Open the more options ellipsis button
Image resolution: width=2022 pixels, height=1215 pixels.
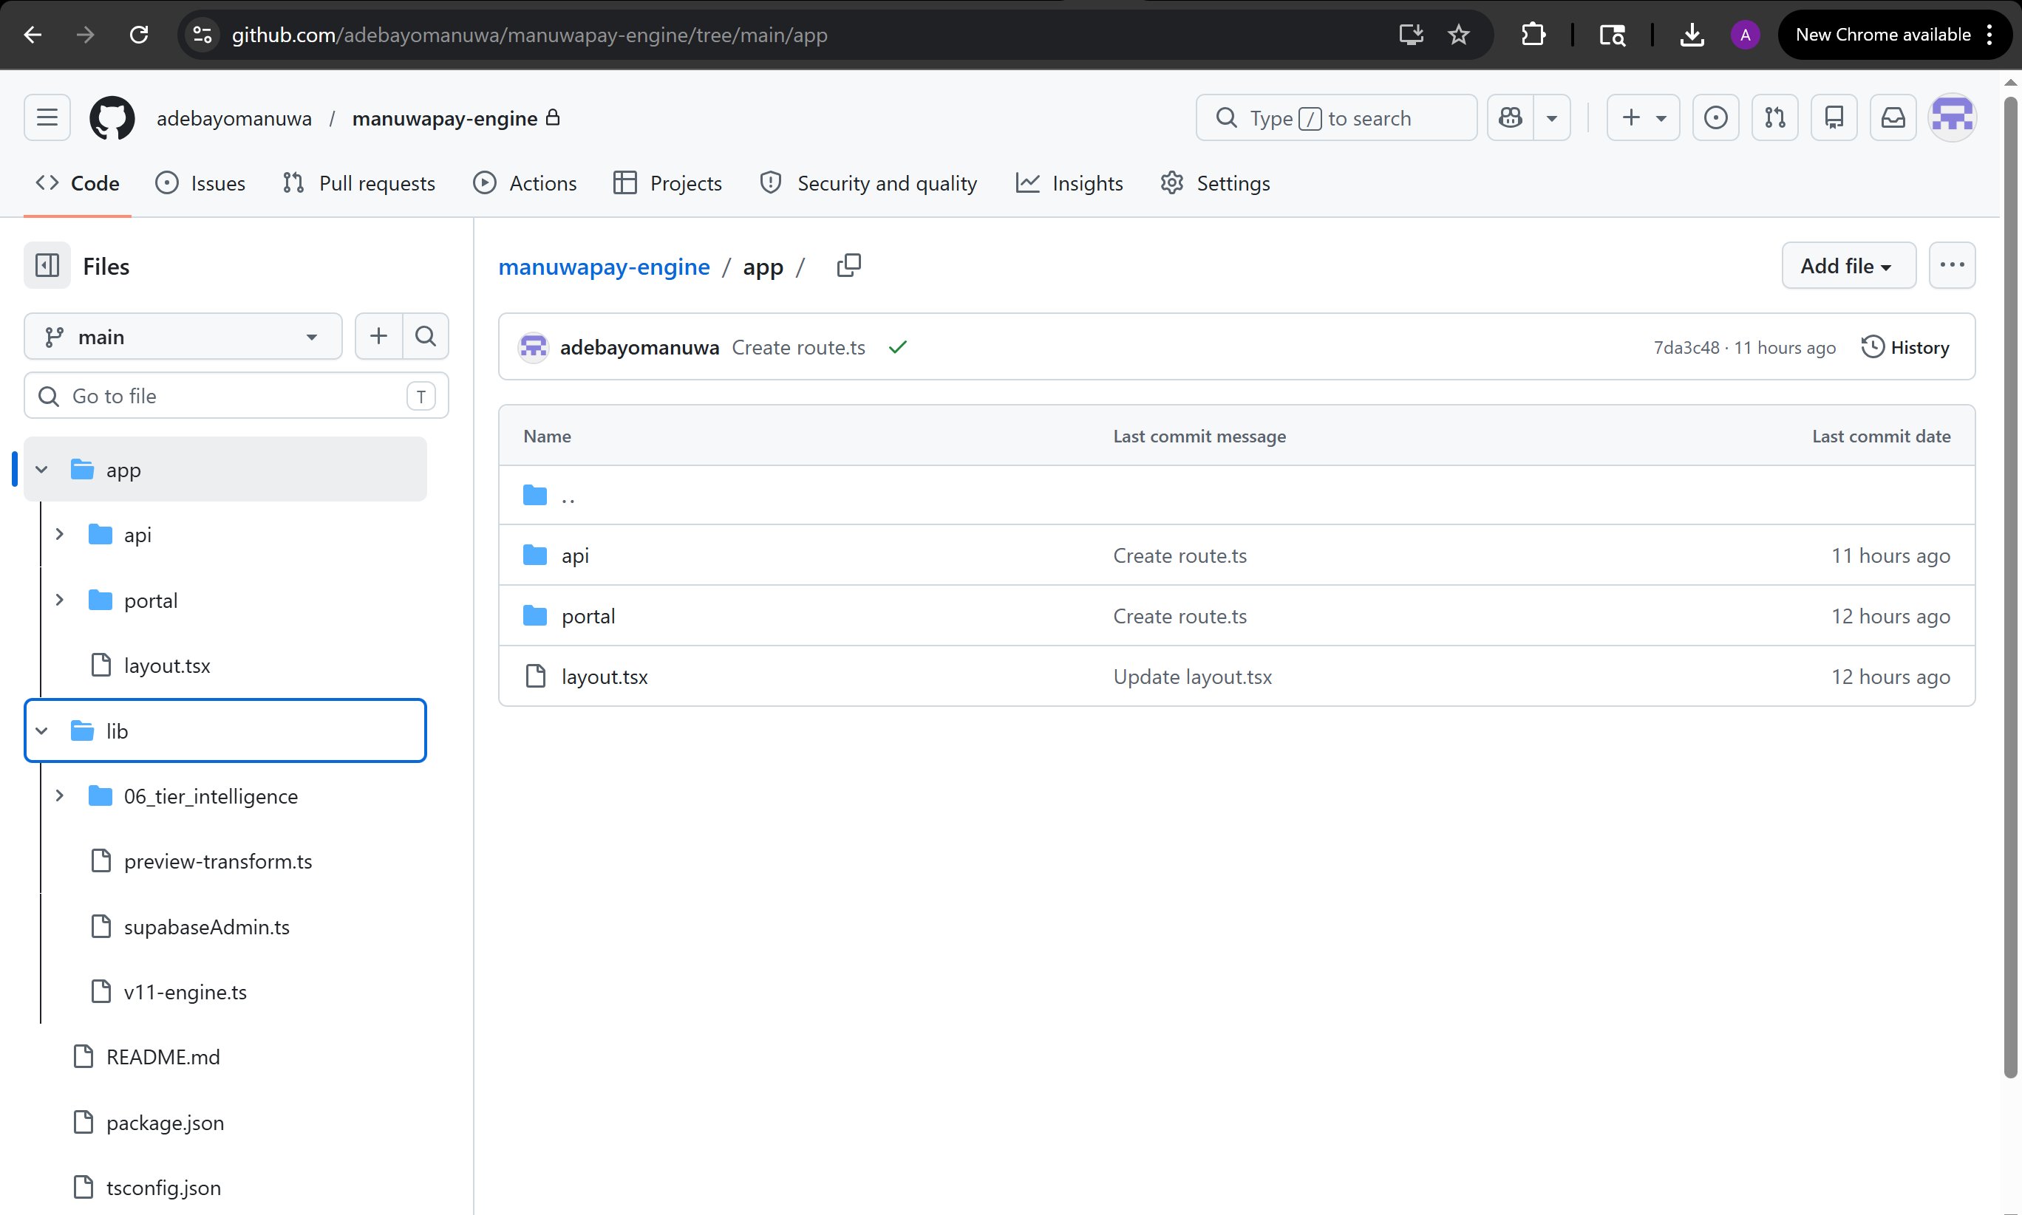click(1952, 265)
